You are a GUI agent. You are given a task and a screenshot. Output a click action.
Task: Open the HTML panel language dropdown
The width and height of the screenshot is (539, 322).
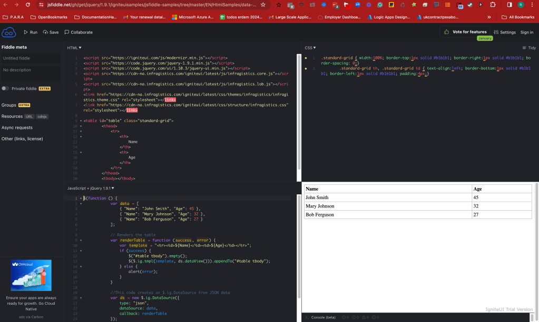[74, 48]
